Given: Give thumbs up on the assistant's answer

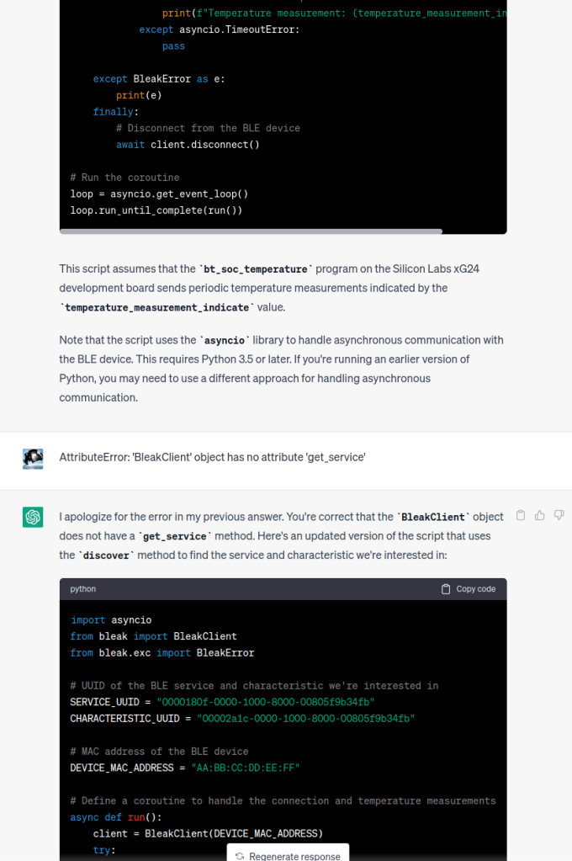Looking at the screenshot, I should pos(539,514).
